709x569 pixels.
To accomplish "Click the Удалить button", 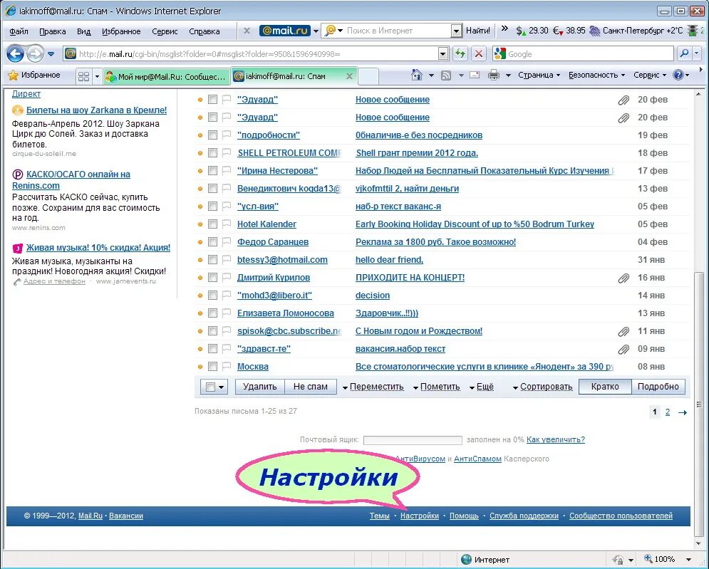I will tap(259, 387).
